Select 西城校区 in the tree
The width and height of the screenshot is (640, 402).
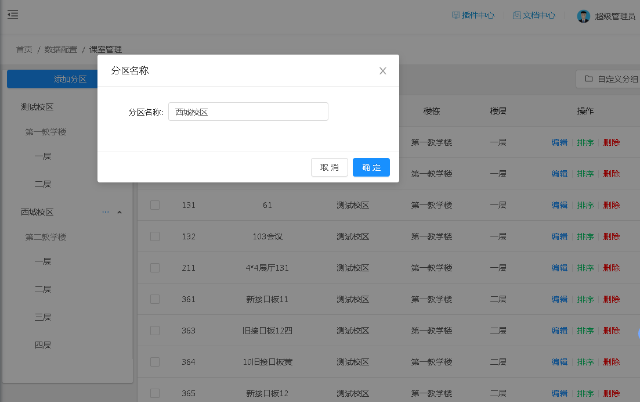coord(37,212)
